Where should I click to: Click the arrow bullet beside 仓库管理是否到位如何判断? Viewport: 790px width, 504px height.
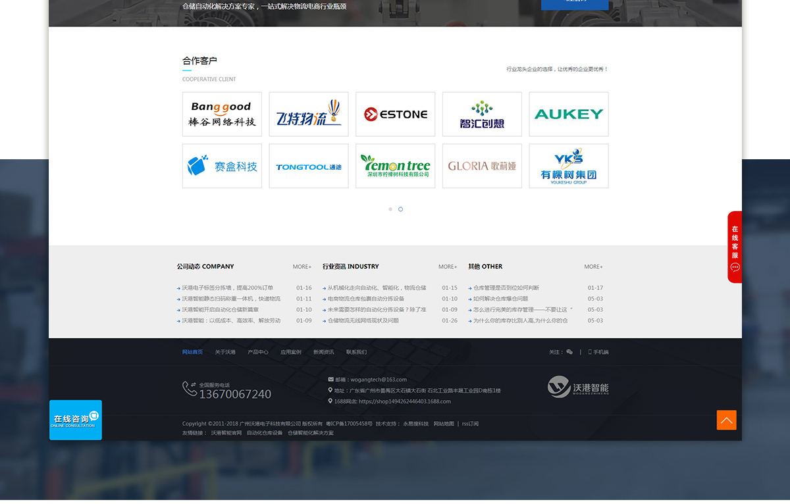[x=469, y=288]
